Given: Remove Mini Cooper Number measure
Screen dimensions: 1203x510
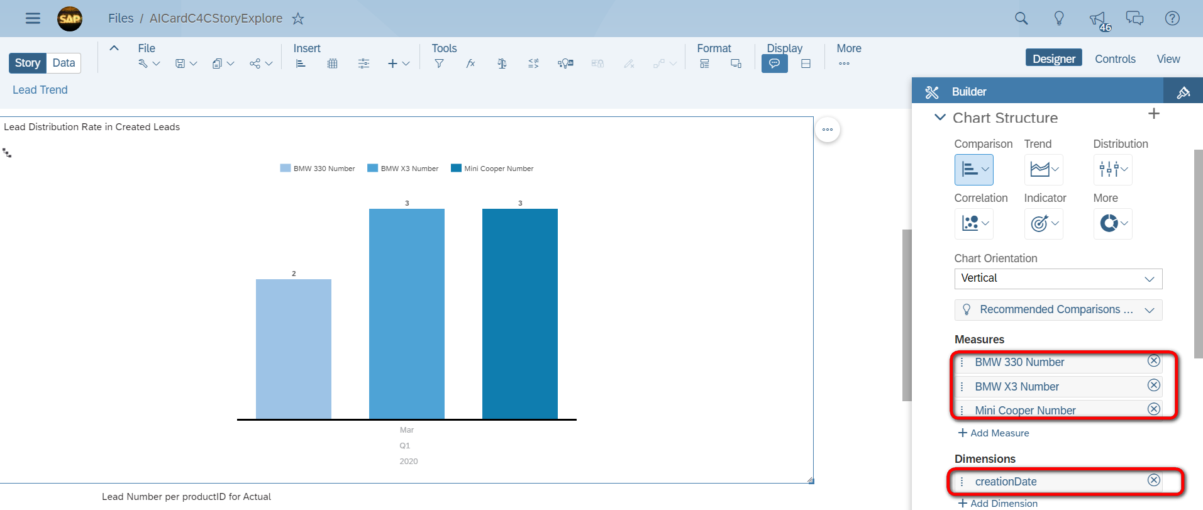Looking at the screenshot, I should click(1154, 409).
